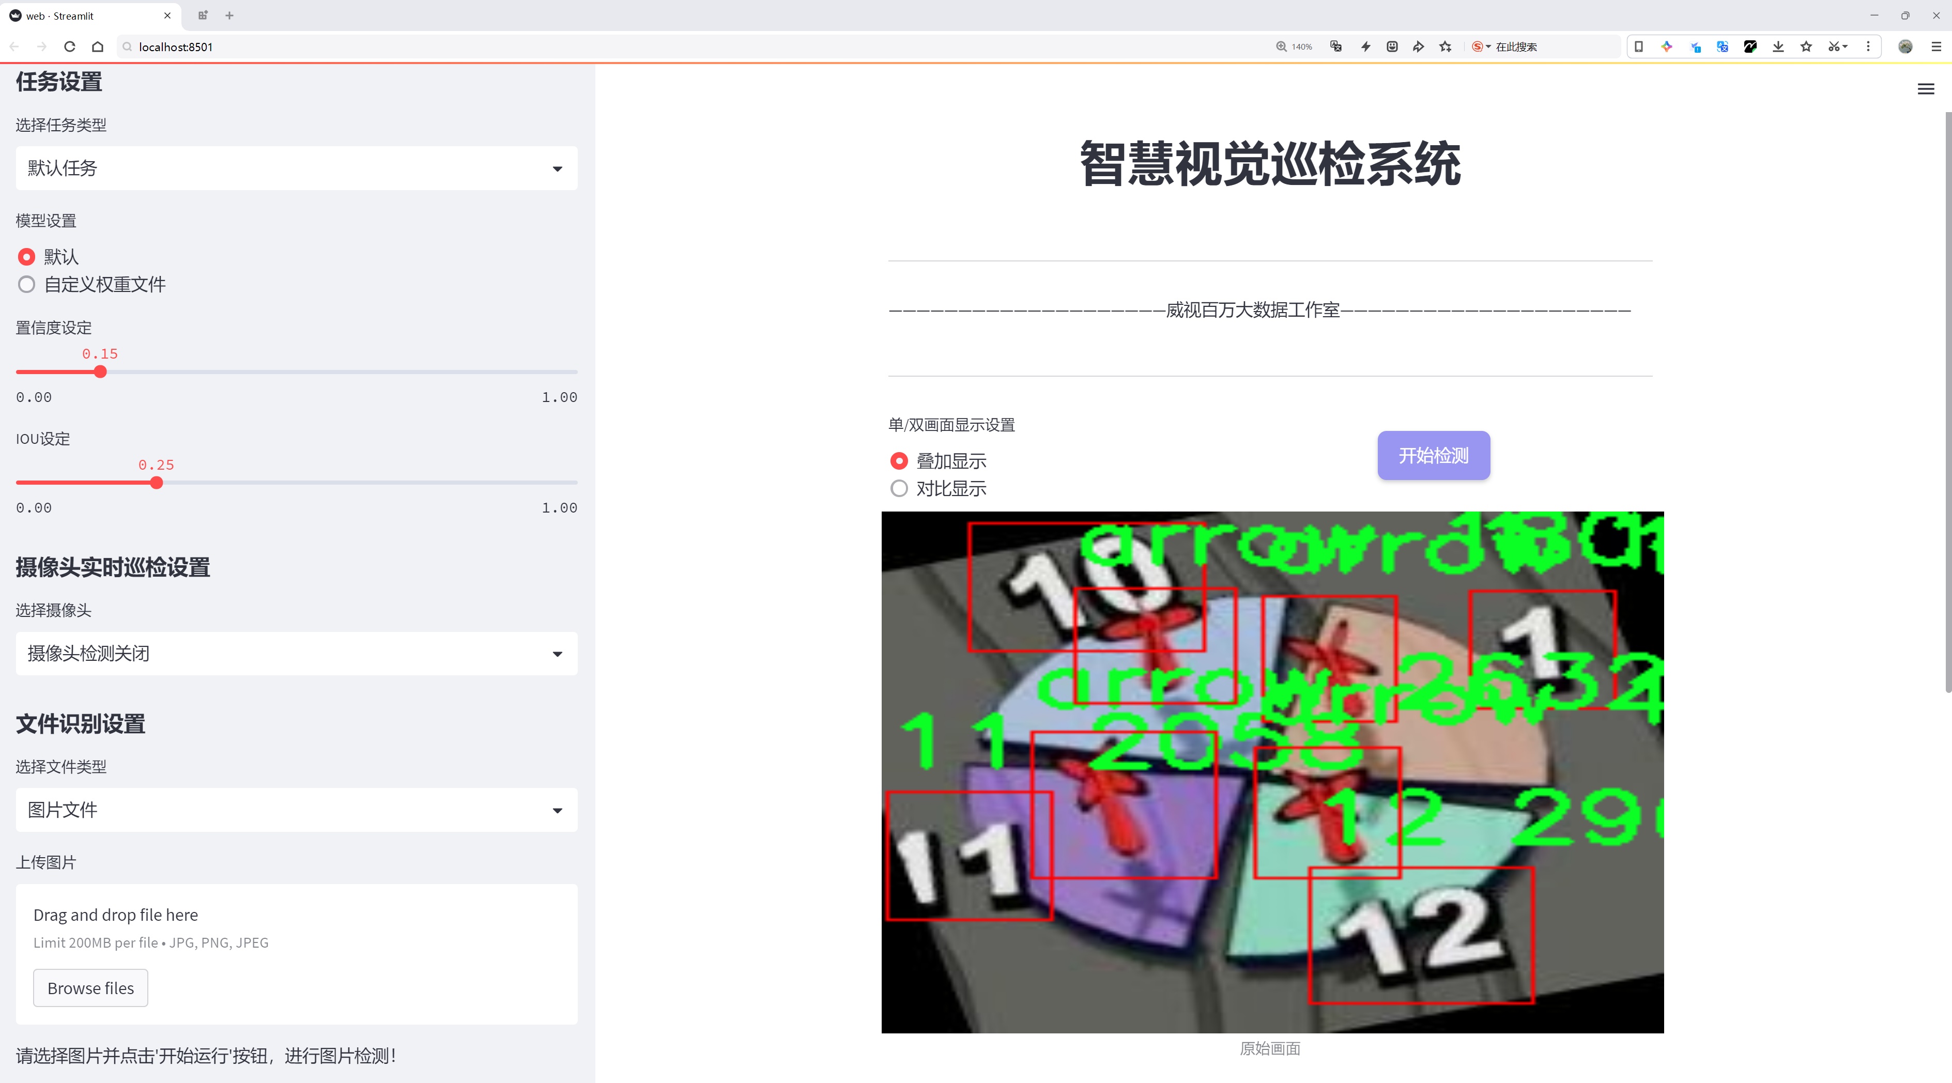The width and height of the screenshot is (1952, 1083).
Task: Select the web · Streamlit tab
Action: [x=91, y=15]
